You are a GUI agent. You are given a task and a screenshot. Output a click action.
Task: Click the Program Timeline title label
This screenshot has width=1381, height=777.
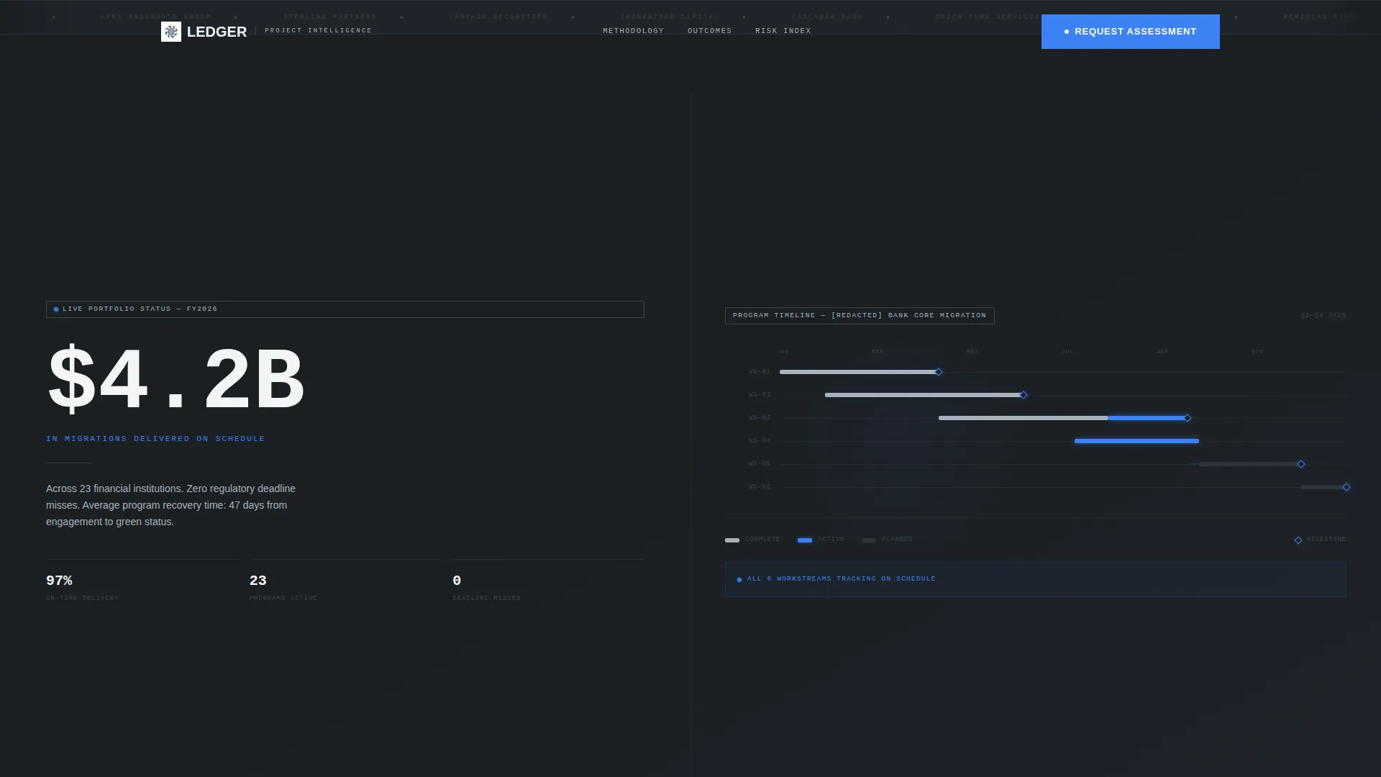click(x=860, y=316)
